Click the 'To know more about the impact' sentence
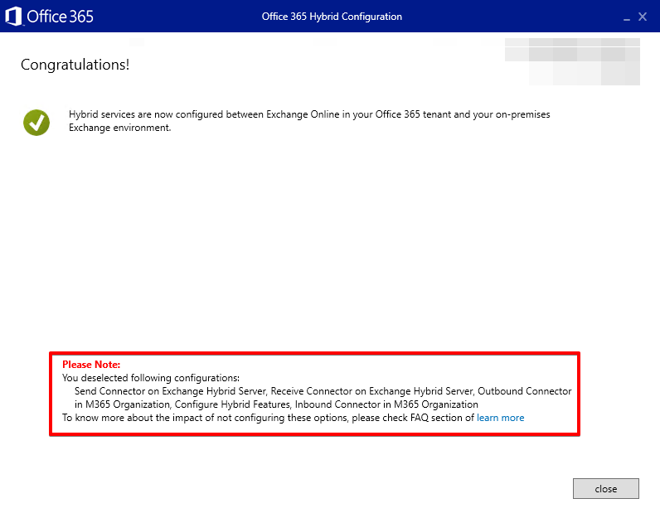This screenshot has height=518, width=660. coord(269,418)
